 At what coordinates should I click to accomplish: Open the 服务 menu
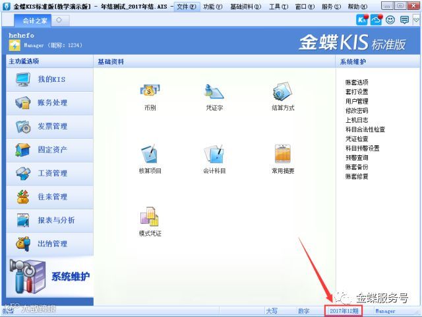[x=331, y=7]
